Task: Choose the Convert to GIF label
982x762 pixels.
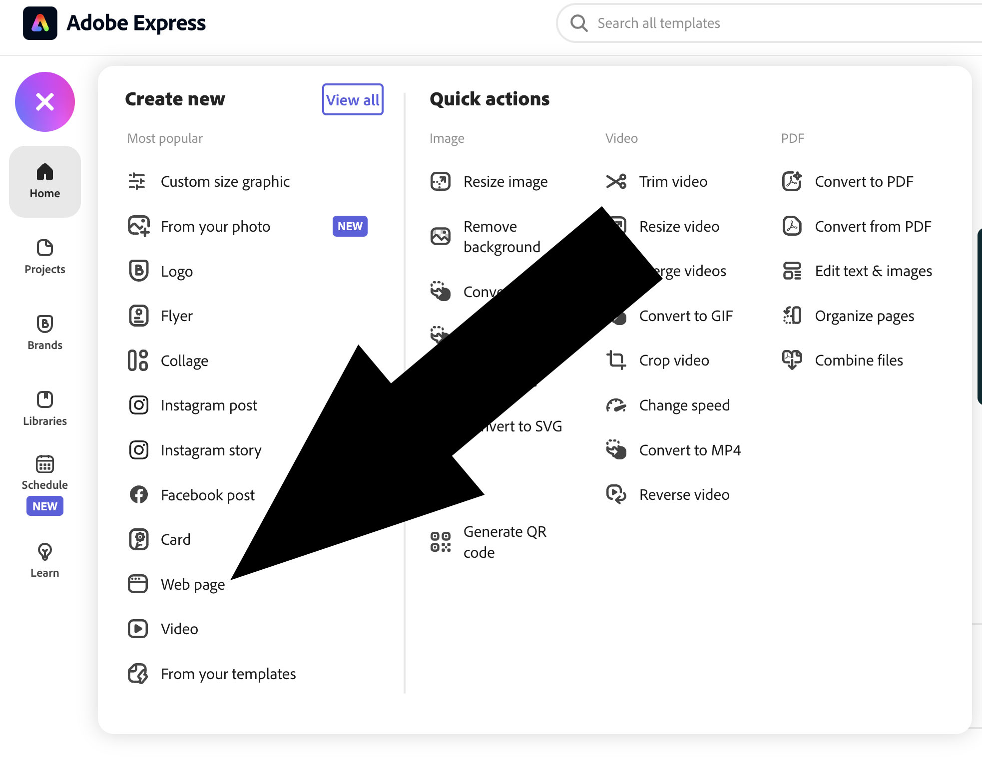Action: pyautogui.click(x=686, y=316)
